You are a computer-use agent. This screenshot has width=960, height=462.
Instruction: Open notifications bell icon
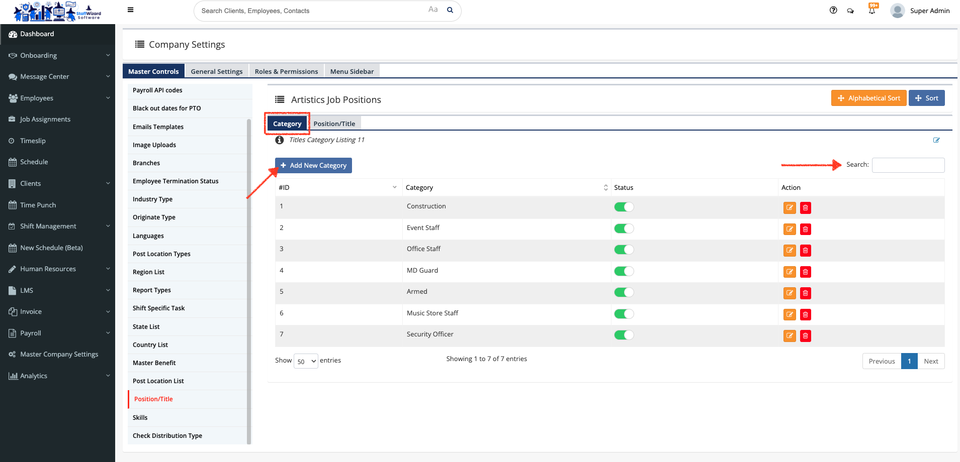872,11
